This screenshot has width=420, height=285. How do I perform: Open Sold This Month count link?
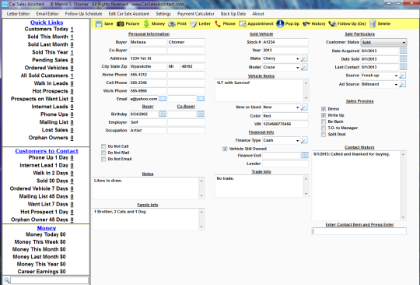click(72, 37)
